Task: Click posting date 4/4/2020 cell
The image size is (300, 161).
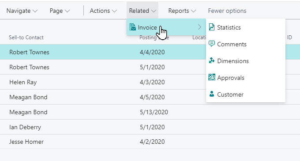Action: (x=152, y=52)
